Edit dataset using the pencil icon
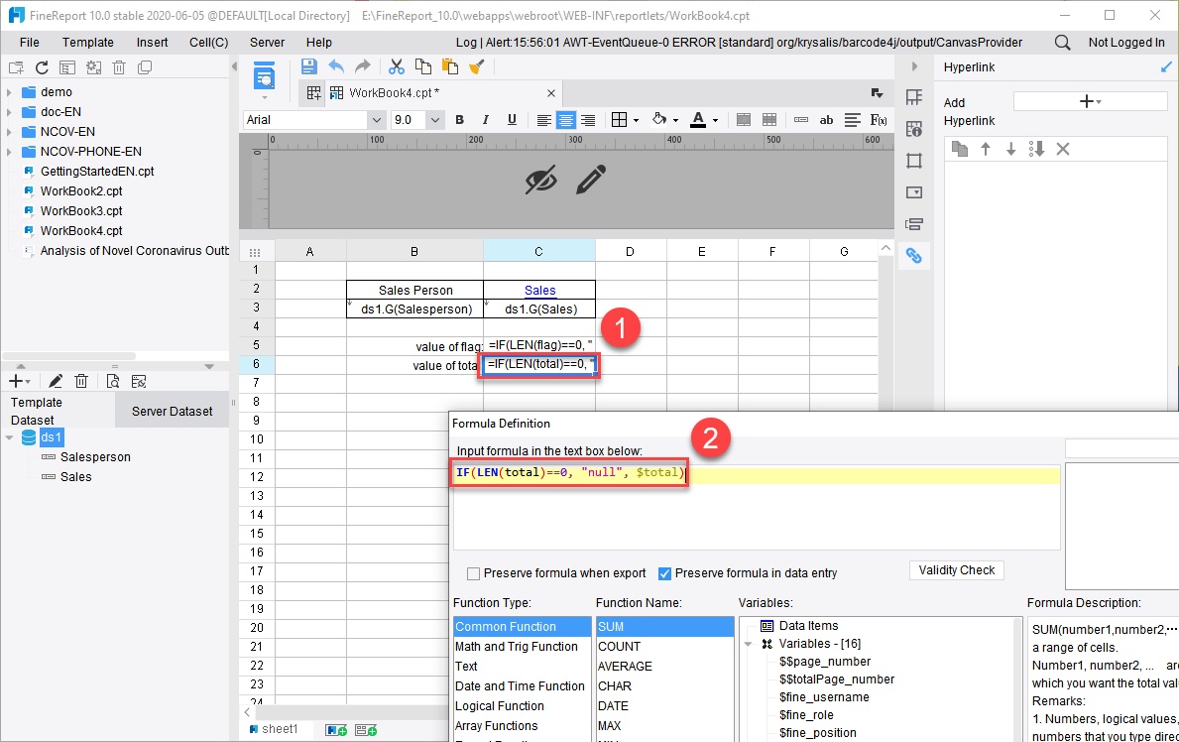Viewport: 1179px width, 742px height. [55, 380]
